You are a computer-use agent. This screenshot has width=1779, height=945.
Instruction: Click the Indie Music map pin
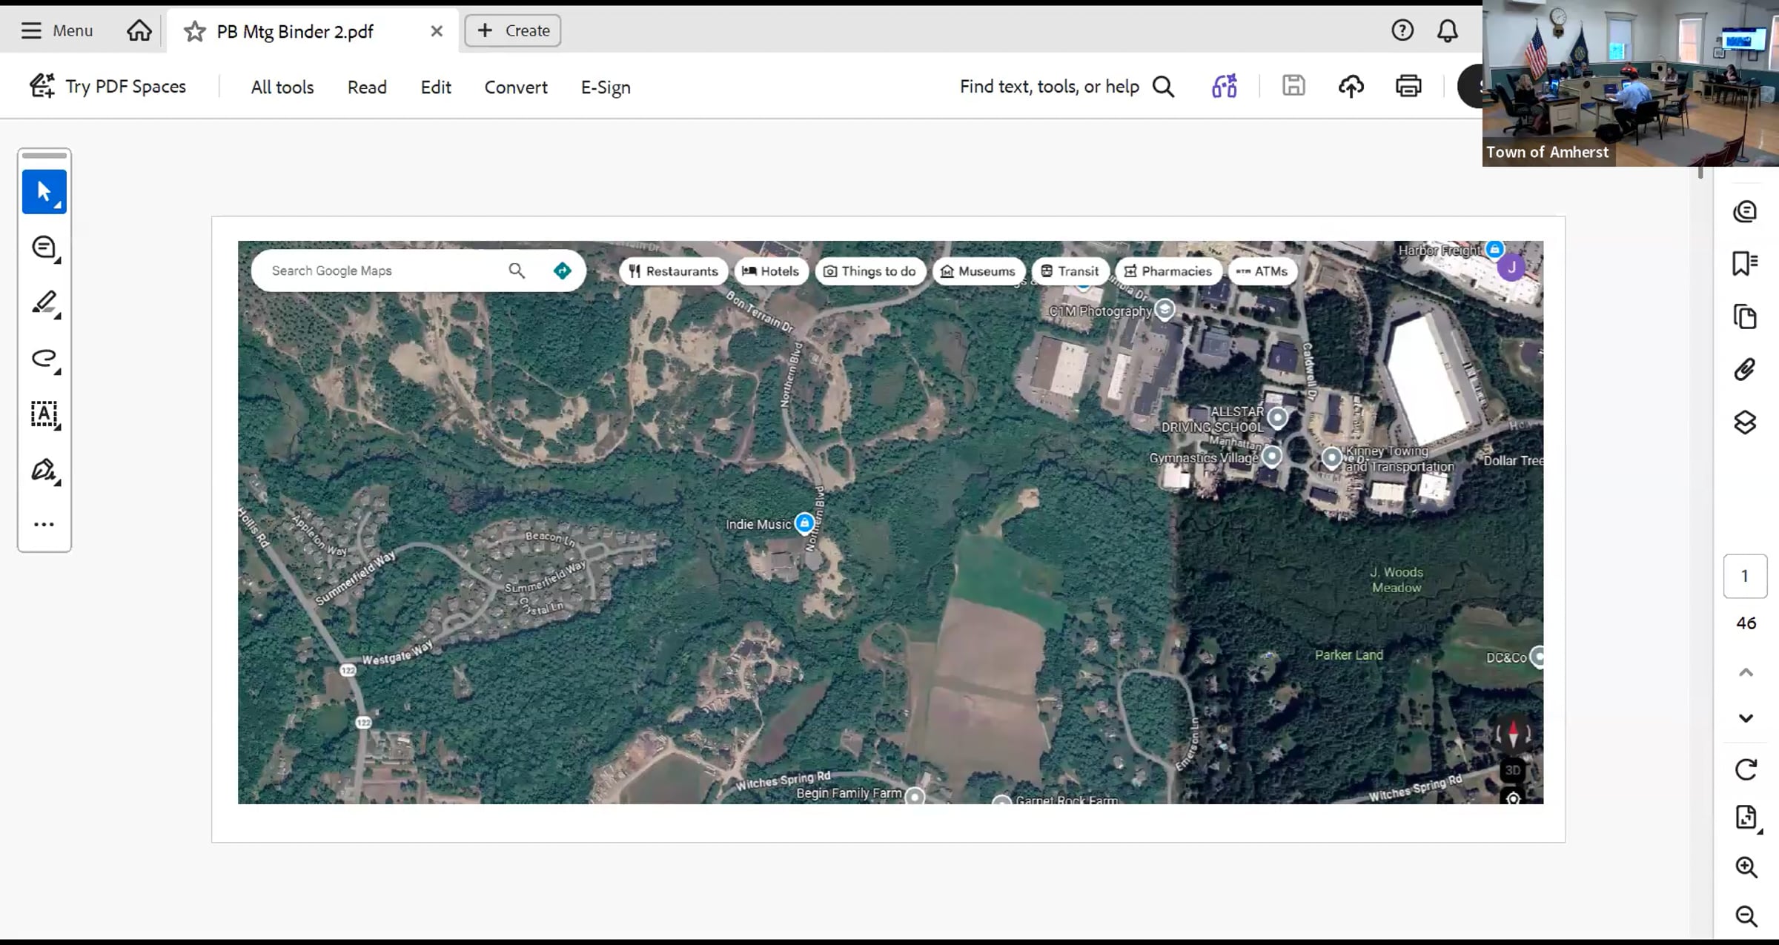tap(804, 523)
